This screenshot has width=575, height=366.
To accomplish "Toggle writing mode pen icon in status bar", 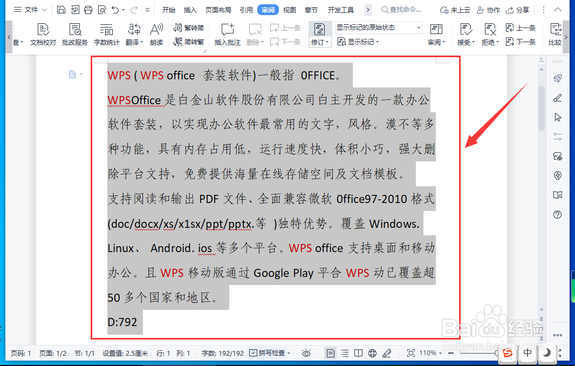I will coord(387,353).
